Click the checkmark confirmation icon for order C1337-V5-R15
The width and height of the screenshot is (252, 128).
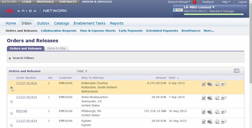click(204, 98)
